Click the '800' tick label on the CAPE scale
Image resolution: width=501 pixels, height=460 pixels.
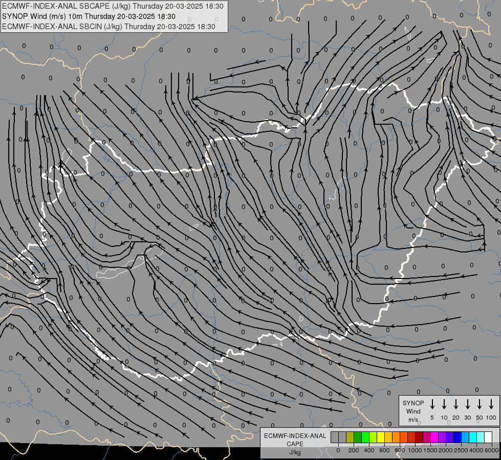tap(400, 450)
